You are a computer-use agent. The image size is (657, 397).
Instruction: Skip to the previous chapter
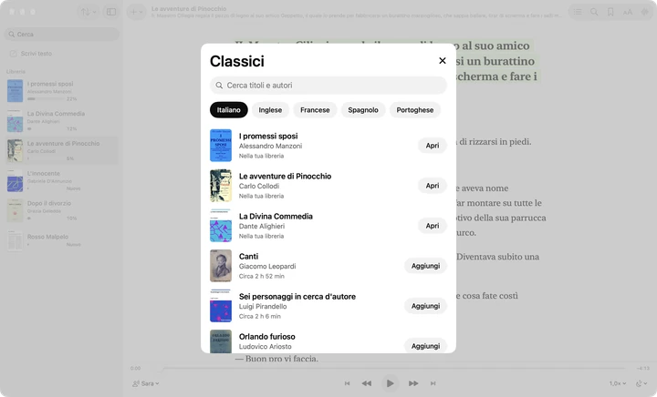click(x=347, y=383)
